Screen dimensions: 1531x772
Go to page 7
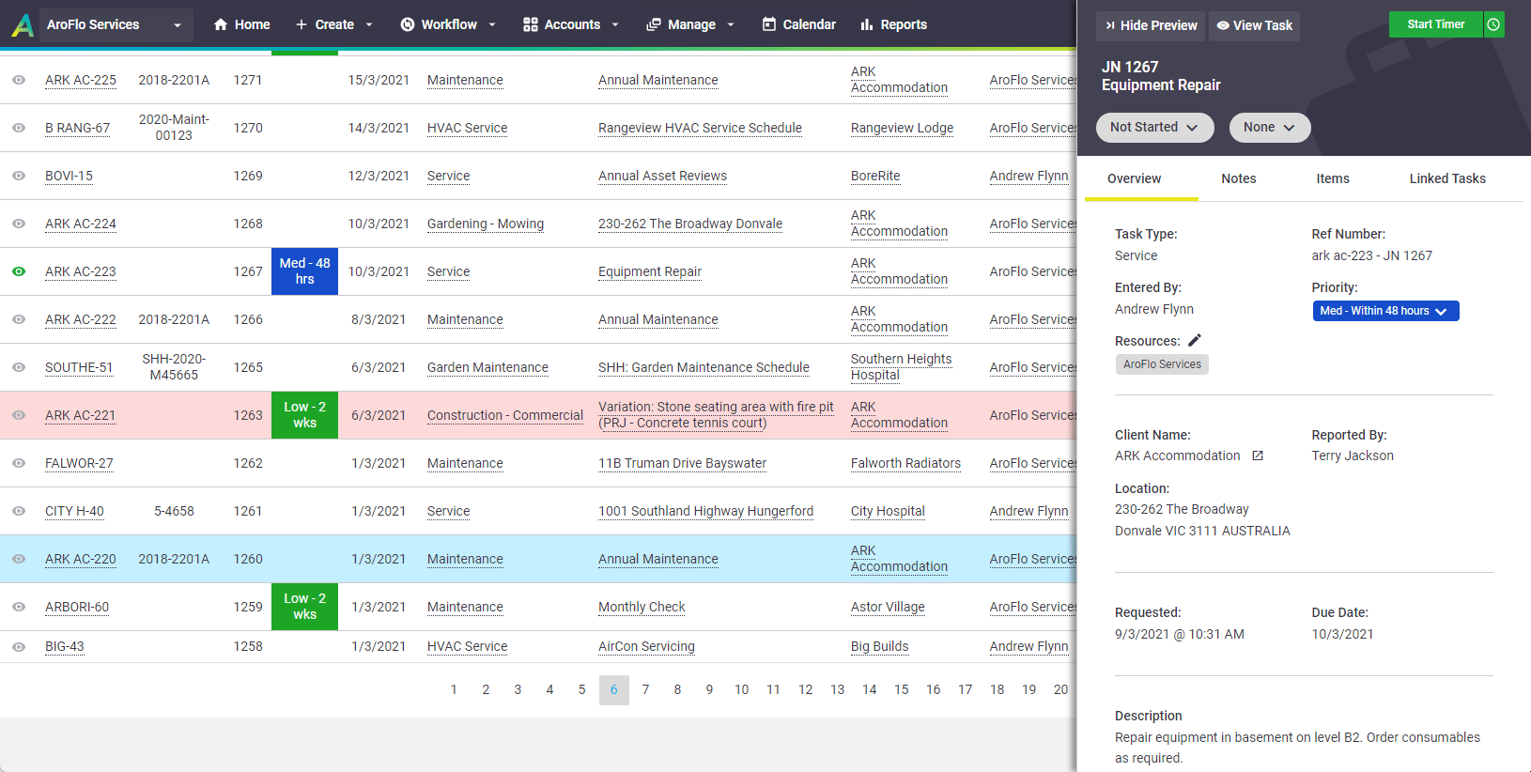click(645, 689)
